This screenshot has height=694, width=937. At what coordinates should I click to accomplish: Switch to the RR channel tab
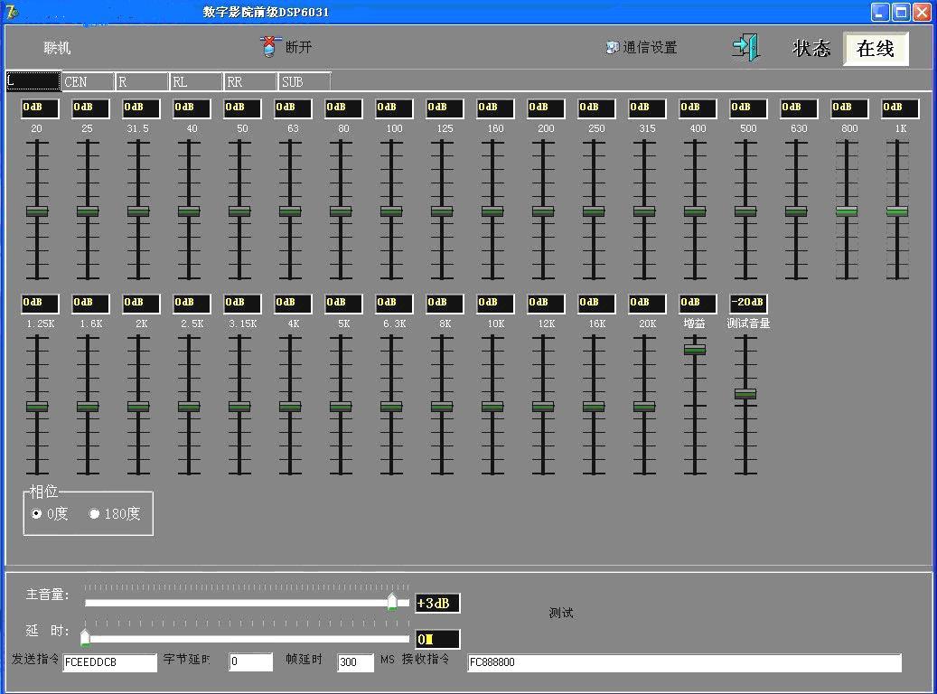[x=250, y=82]
